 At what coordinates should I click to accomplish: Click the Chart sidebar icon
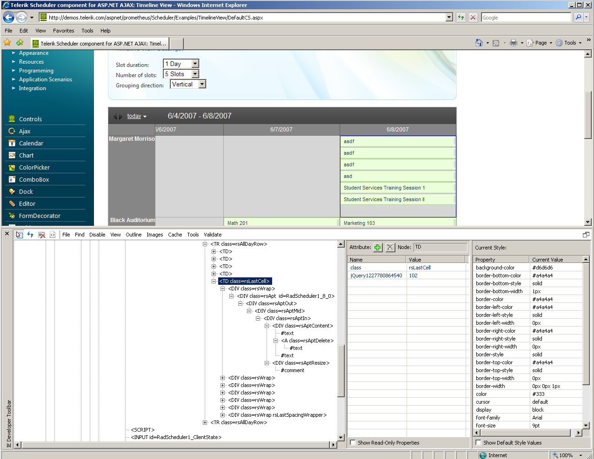pos(12,155)
